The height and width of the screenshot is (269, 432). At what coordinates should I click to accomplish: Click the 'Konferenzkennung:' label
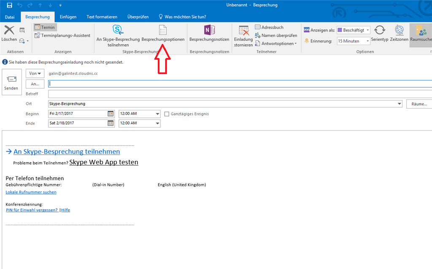(x=24, y=204)
